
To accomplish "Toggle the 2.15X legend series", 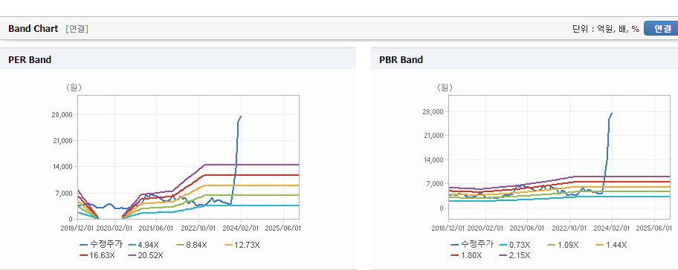I will [x=514, y=255].
